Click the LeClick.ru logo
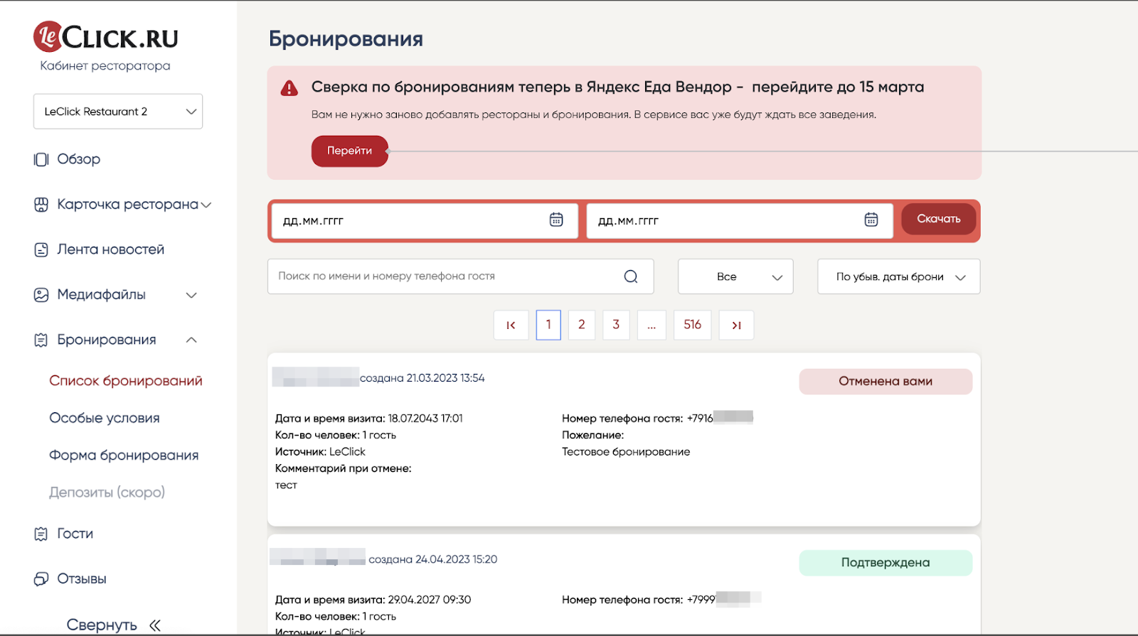The height and width of the screenshot is (636, 1138). [106, 37]
